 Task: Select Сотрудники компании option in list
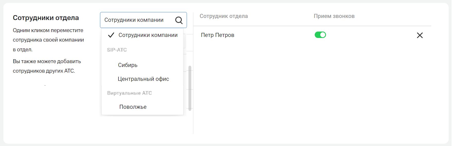pos(148,35)
